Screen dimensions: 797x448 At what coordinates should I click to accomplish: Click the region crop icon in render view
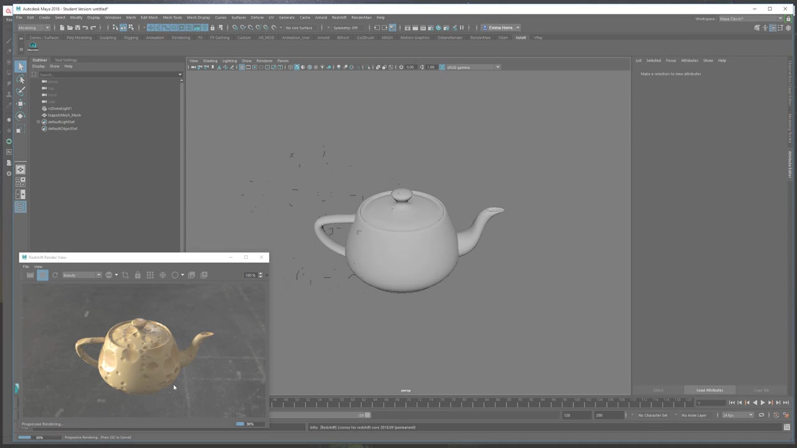(x=126, y=275)
